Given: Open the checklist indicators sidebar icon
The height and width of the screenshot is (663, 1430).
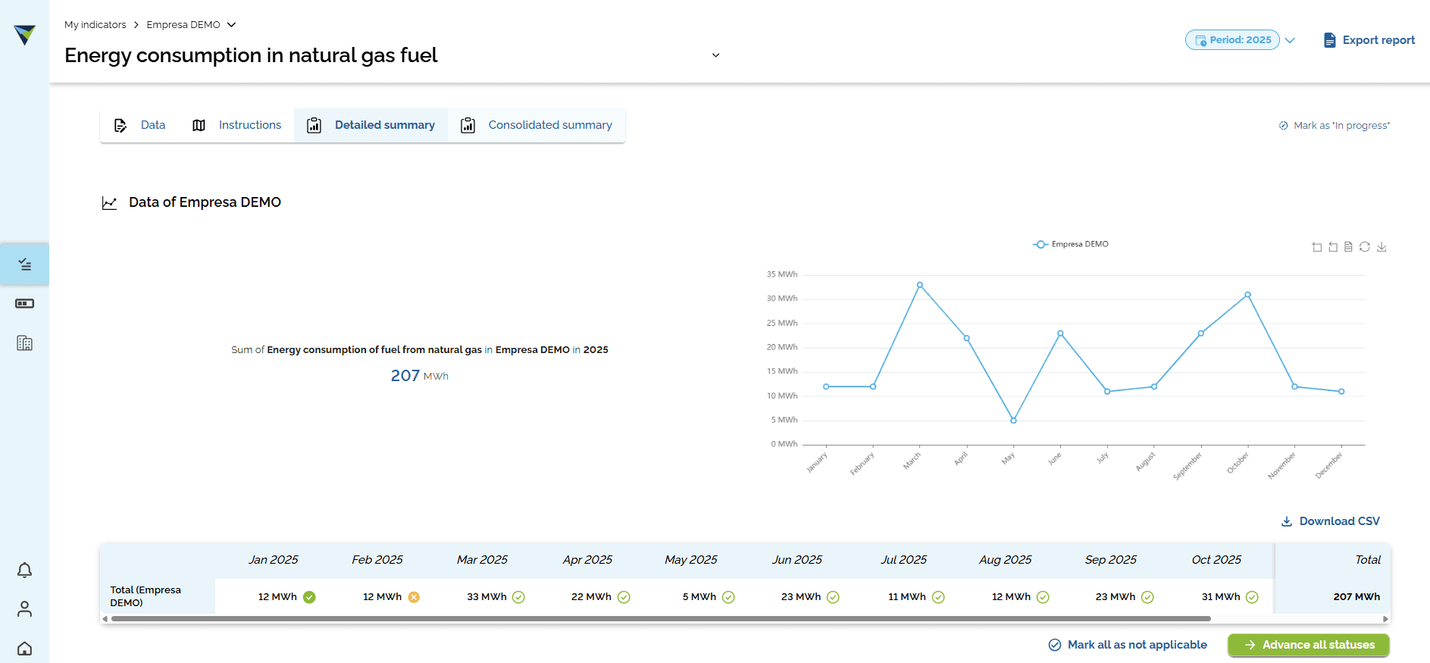Looking at the screenshot, I should [24, 264].
